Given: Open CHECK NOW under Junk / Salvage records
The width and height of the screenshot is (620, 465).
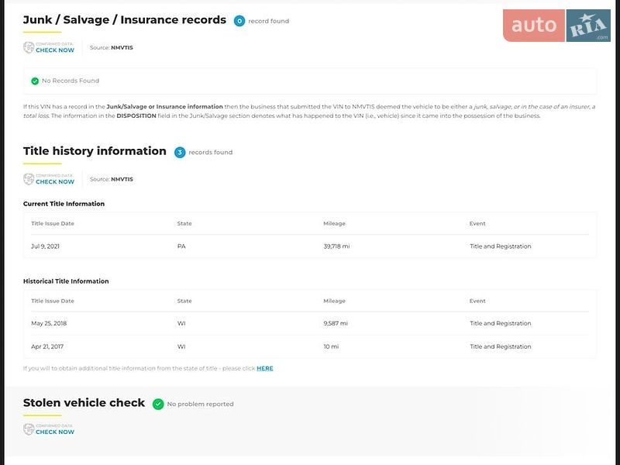Looking at the screenshot, I should (x=55, y=50).
